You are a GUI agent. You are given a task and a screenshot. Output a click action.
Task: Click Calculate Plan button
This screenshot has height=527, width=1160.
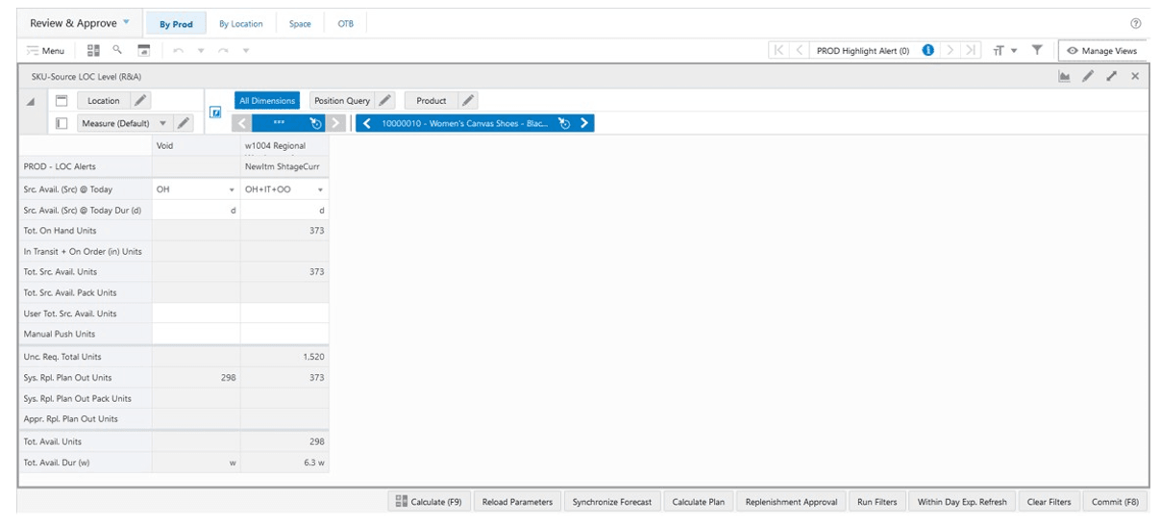[699, 502]
